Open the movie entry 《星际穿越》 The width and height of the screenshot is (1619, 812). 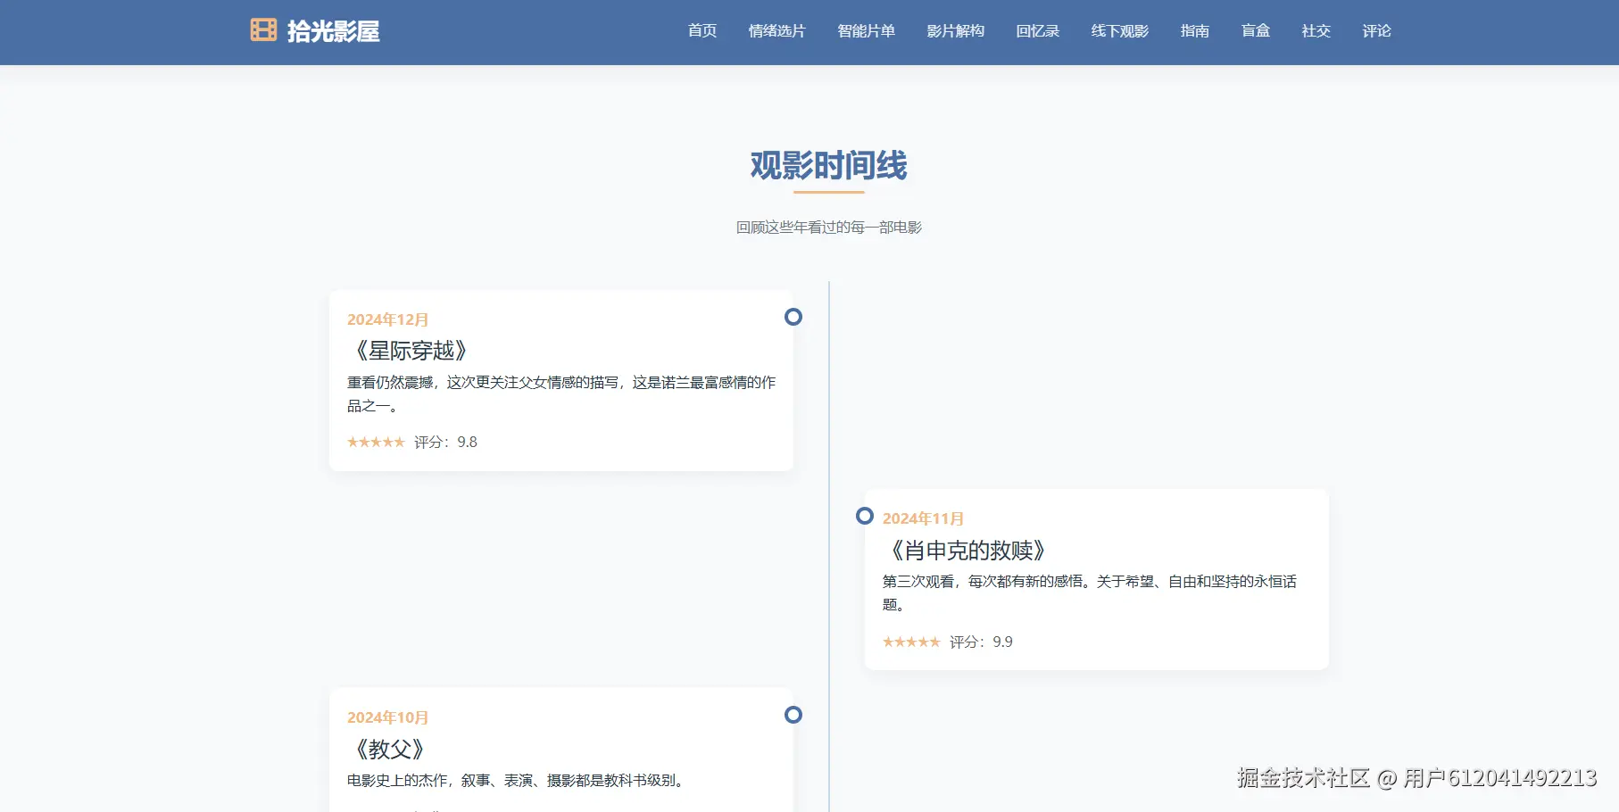coord(411,350)
